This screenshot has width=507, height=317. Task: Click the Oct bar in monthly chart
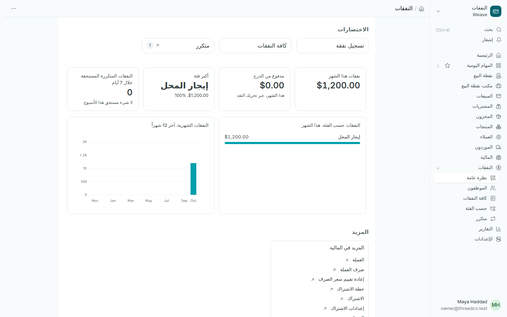(x=193, y=179)
